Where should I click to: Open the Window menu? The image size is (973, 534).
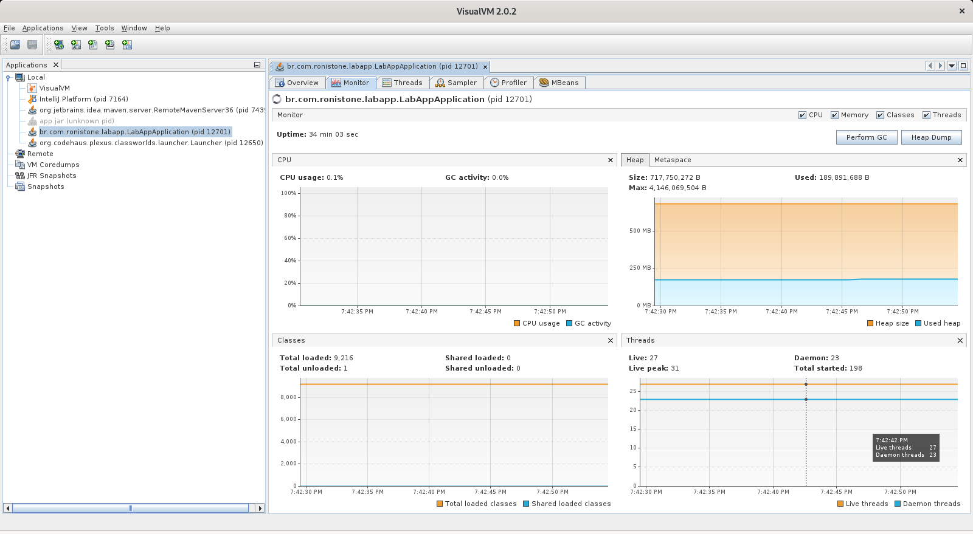coord(134,28)
